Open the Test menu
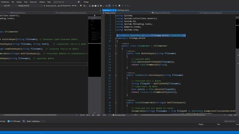This screenshot has height=134, width=239. coord(13,2)
